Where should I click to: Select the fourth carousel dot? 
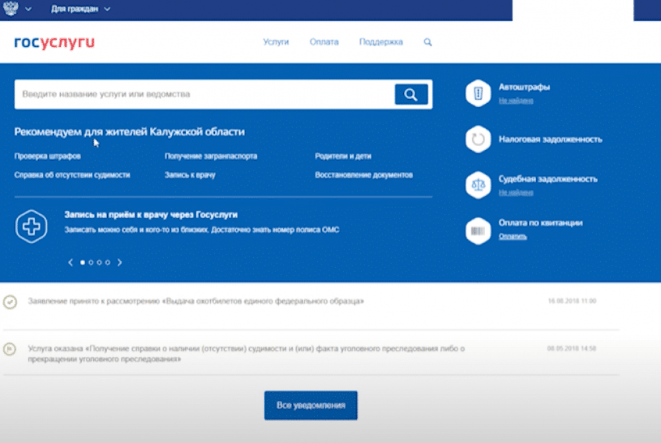pyautogui.click(x=108, y=262)
